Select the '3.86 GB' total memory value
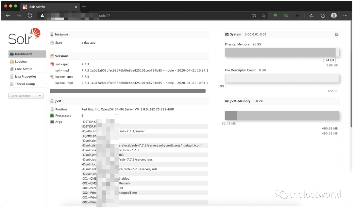The width and height of the screenshot is (353, 209). [332, 65]
